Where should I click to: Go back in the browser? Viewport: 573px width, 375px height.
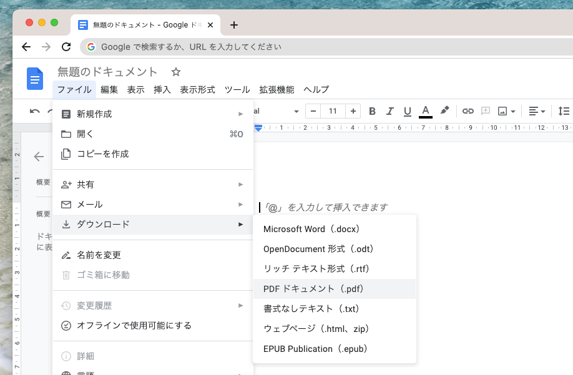26,47
